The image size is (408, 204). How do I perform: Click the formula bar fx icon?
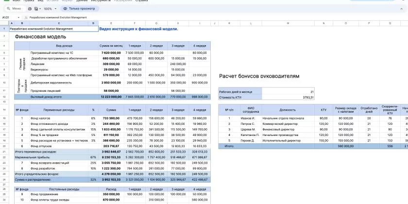pyautogui.click(x=26, y=17)
